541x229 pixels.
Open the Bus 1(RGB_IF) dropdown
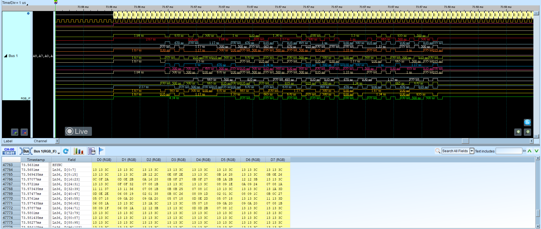(x=59, y=152)
